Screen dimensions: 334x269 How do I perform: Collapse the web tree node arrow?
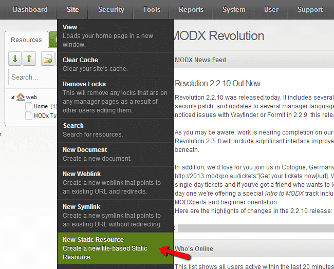[x=13, y=97]
